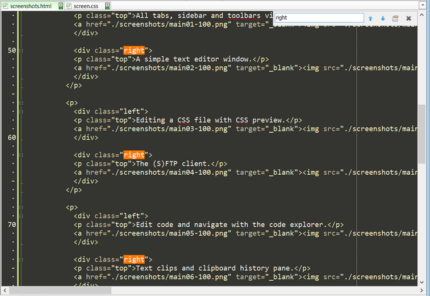Close the screen.css tab
This screenshot has width=430, height=296.
pyautogui.click(x=107, y=6)
